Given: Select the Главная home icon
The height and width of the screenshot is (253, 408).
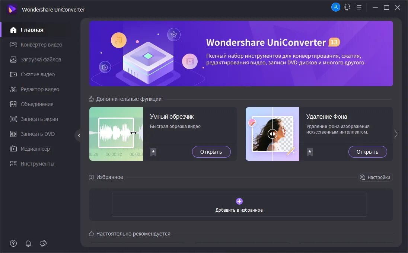Looking at the screenshot, I should click(13, 30).
